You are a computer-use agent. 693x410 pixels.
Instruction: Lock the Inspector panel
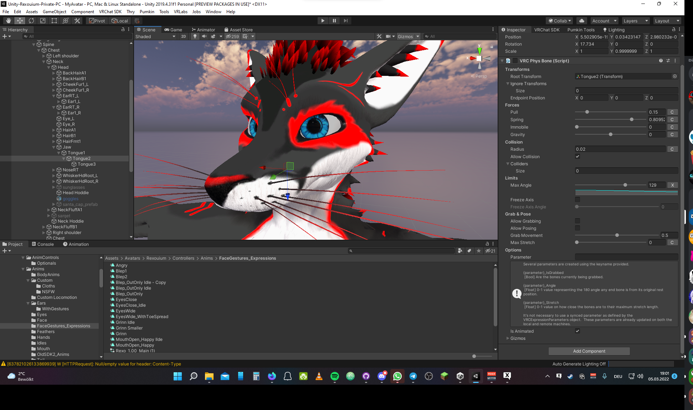click(673, 30)
